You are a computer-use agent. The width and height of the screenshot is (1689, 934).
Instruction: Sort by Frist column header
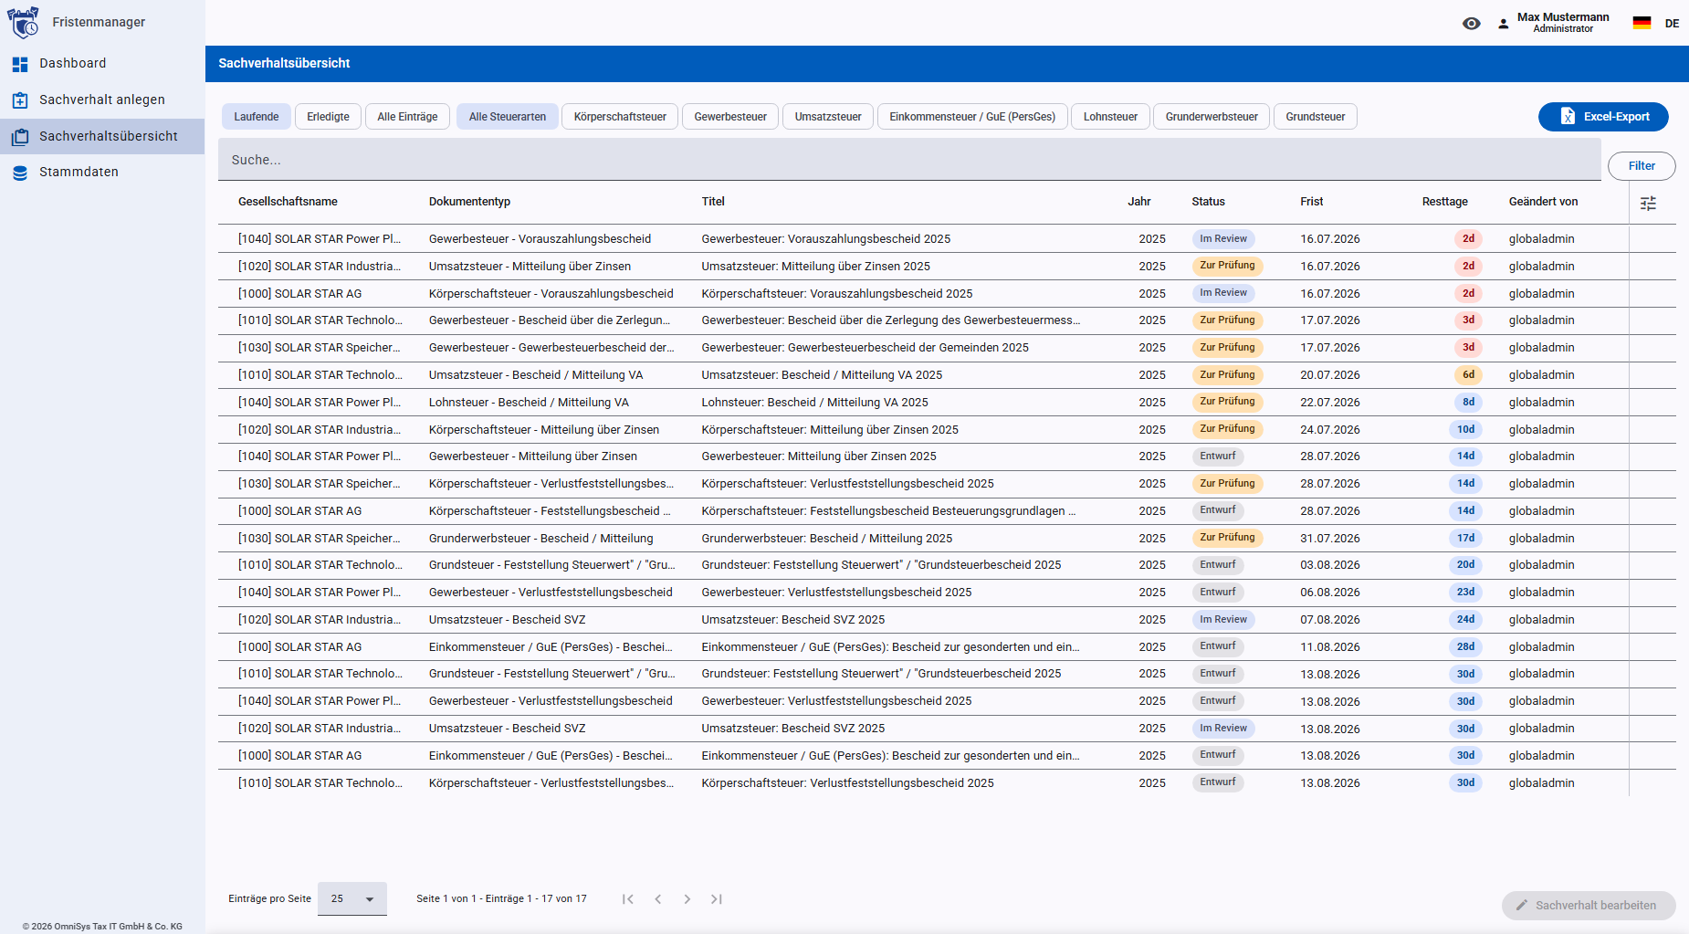pyautogui.click(x=1312, y=202)
